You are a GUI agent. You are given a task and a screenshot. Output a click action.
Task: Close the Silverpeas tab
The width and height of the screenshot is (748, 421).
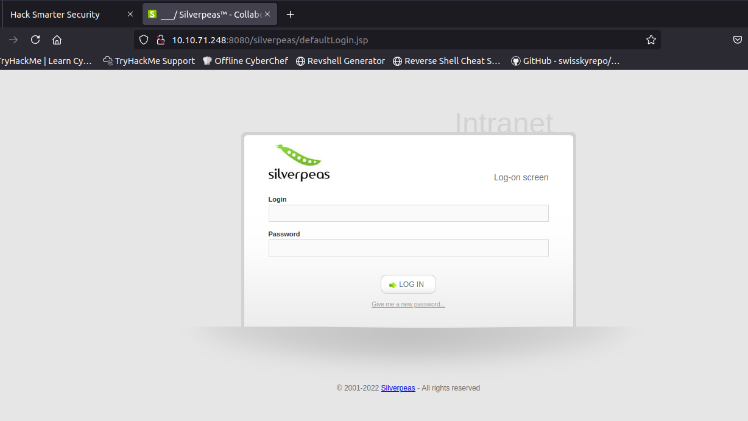[x=267, y=14]
